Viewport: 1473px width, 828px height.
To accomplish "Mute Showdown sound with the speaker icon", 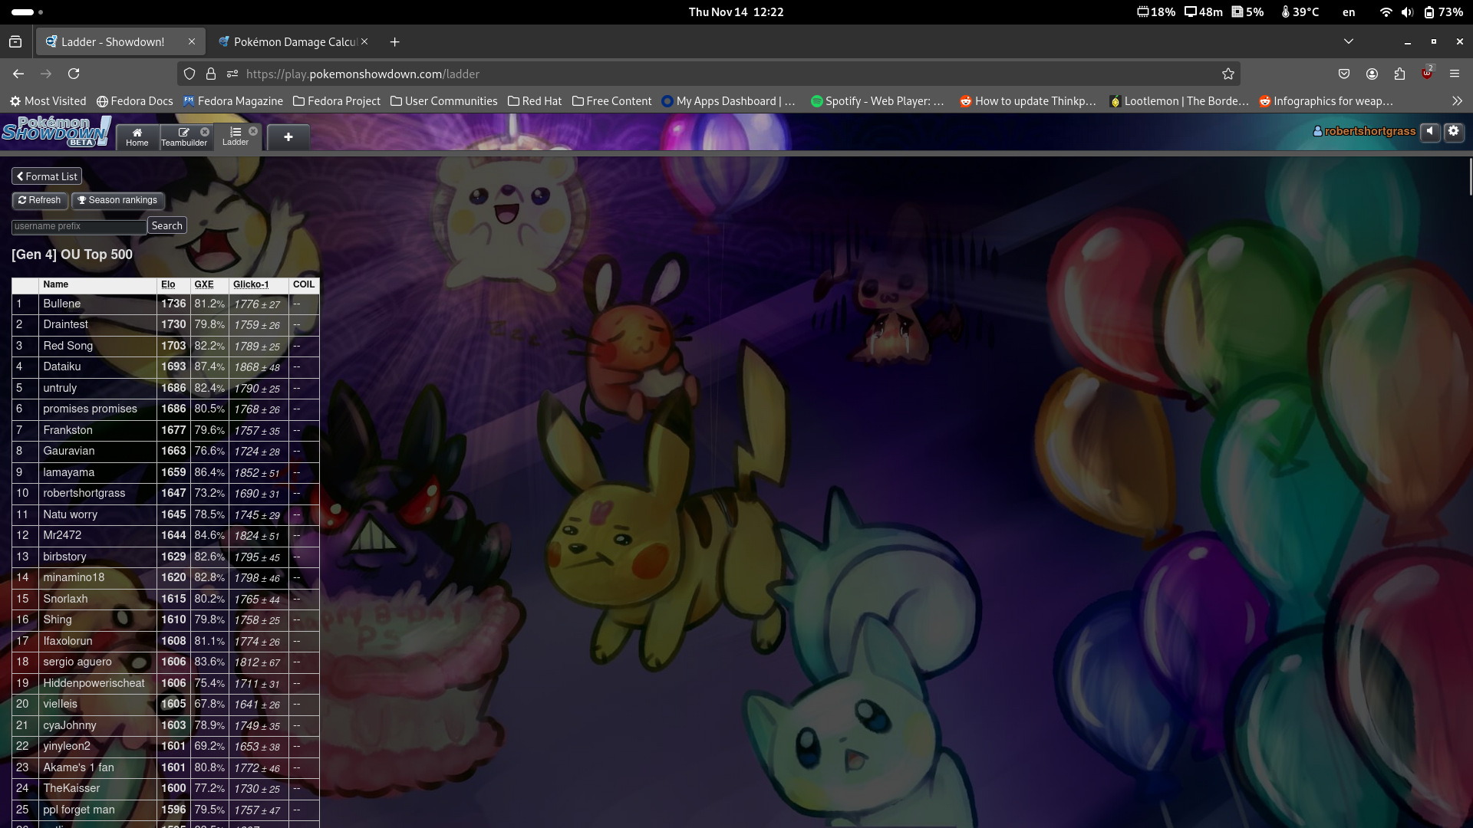I will [x=1430, y=131].
